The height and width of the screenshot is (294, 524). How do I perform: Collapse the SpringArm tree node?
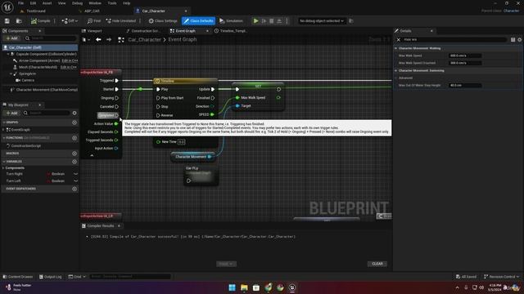coord(11,73)
